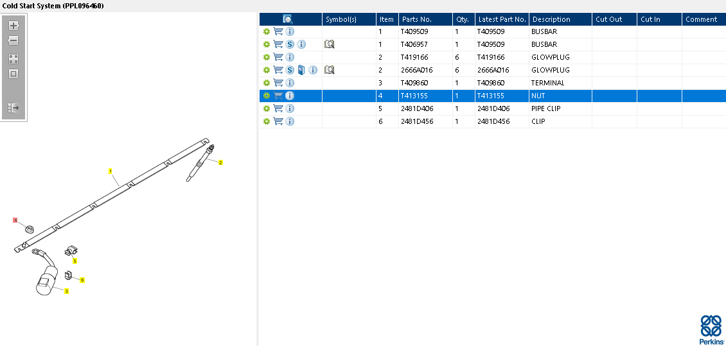Screen dimensions: 726x346
Task: Click part number 2666A016 in Latest Part No. column
Action: (x=502, y=70)
